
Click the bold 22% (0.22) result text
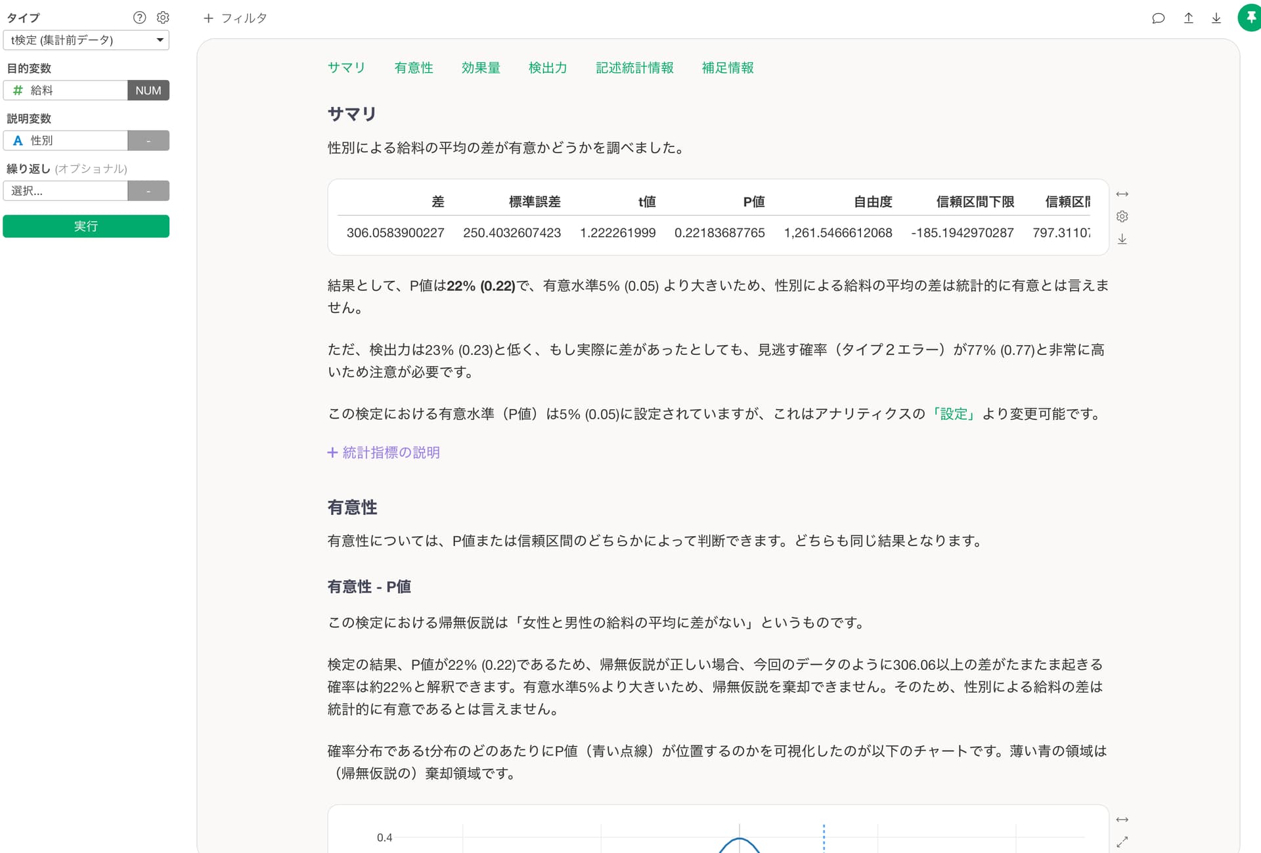[x=481, y=286]
